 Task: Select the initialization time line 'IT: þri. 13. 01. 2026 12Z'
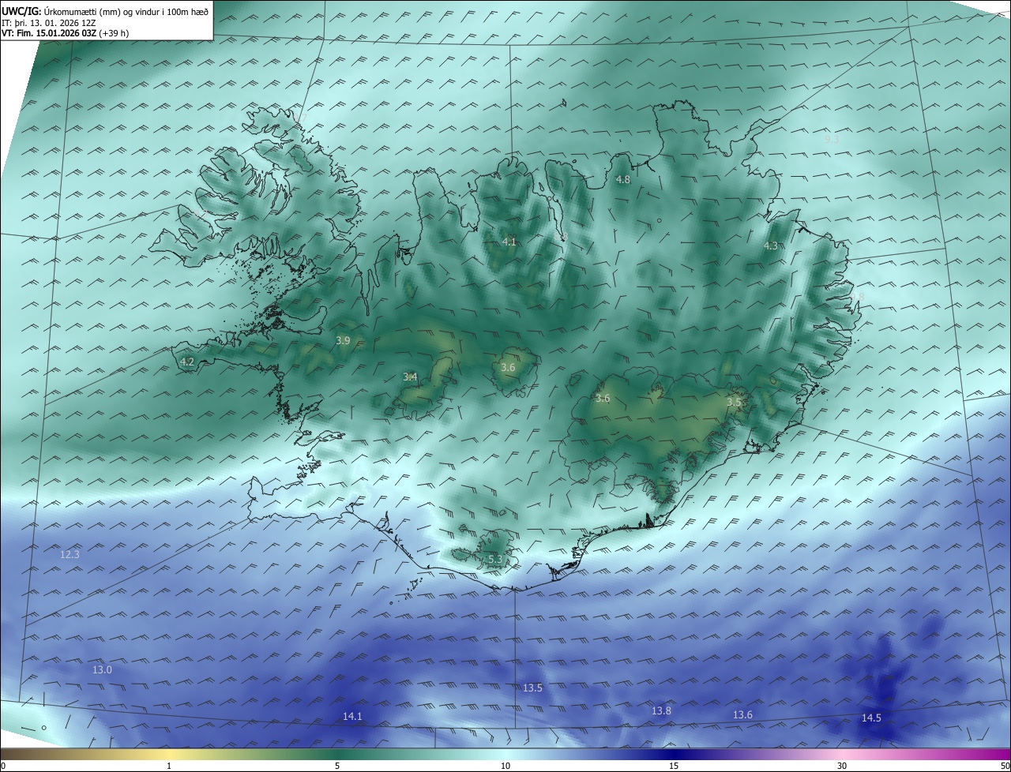click(49, 23)
